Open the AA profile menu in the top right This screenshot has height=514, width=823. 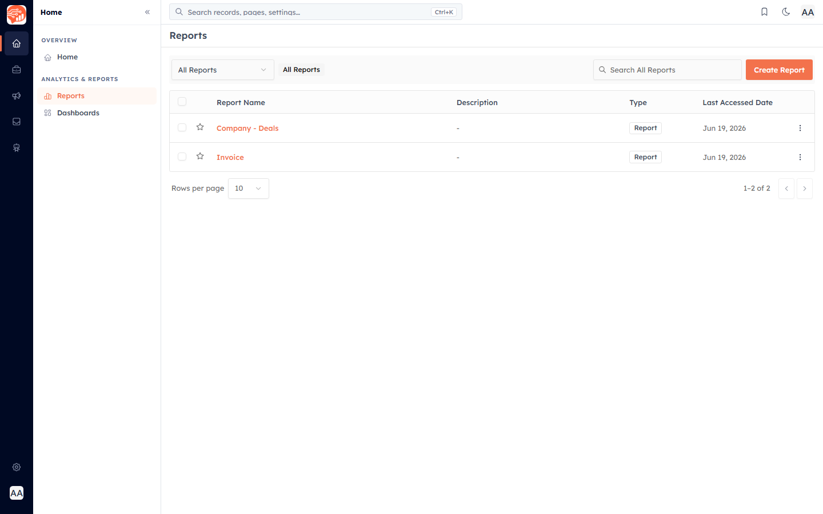tap(808, 12)
